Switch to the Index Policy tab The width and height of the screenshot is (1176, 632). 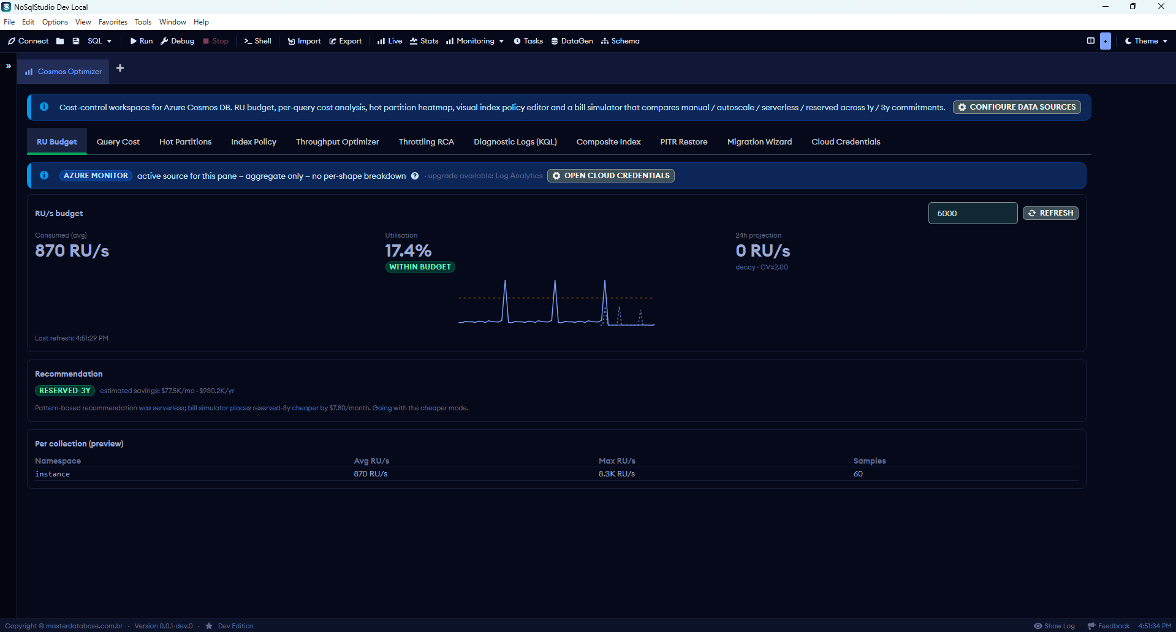[254, 141]
